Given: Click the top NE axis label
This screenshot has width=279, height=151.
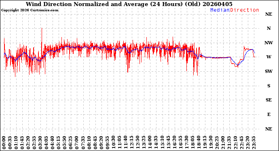Looking at the screenshot, I should [x=268, y=14].
